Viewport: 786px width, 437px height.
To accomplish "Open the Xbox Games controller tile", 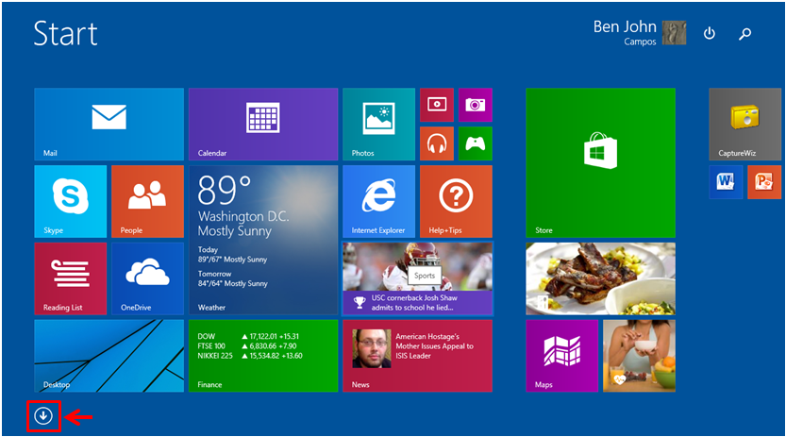I will (x=476, y=143).
